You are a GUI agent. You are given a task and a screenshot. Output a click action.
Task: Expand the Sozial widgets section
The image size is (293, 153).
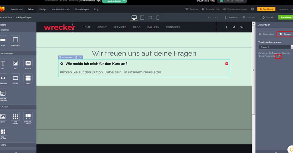tap(4, 145)
